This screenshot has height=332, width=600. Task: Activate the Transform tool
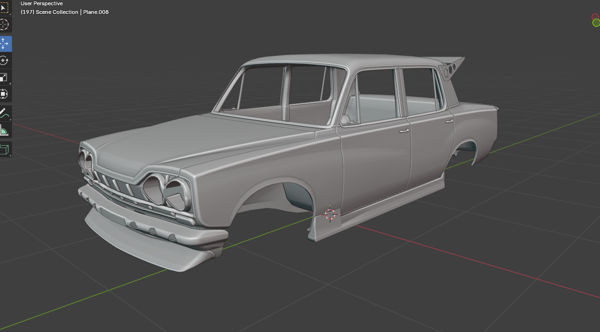point(4,94)
